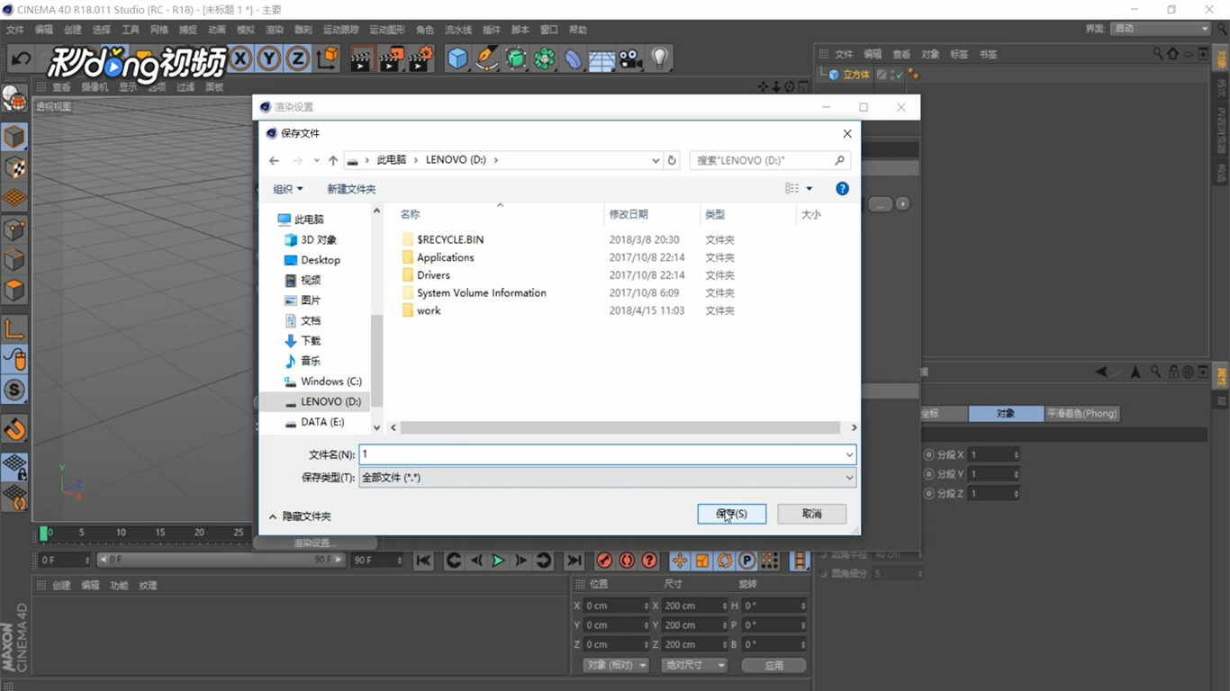
Task: Open the 组织 dropdown menu
Action: (x=288, y=189)
